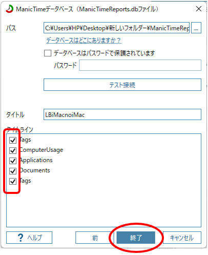Uncheck the ComputerUsage timeline checkbox
Image resolution: width=208 pixels, height=255 pixels.
13,150
